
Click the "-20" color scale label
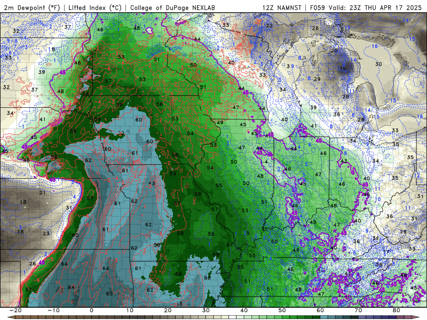click(15, 310)
